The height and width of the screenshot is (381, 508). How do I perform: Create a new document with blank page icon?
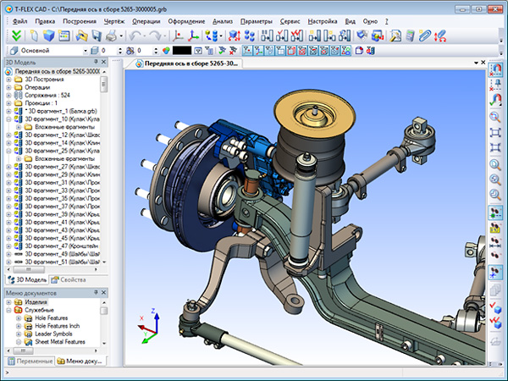pyautogui.click(x=34, y=36)
